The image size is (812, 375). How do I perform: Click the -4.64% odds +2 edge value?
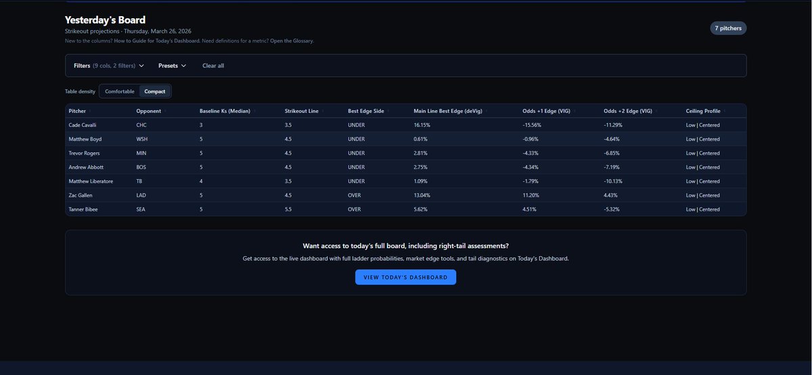612,139
